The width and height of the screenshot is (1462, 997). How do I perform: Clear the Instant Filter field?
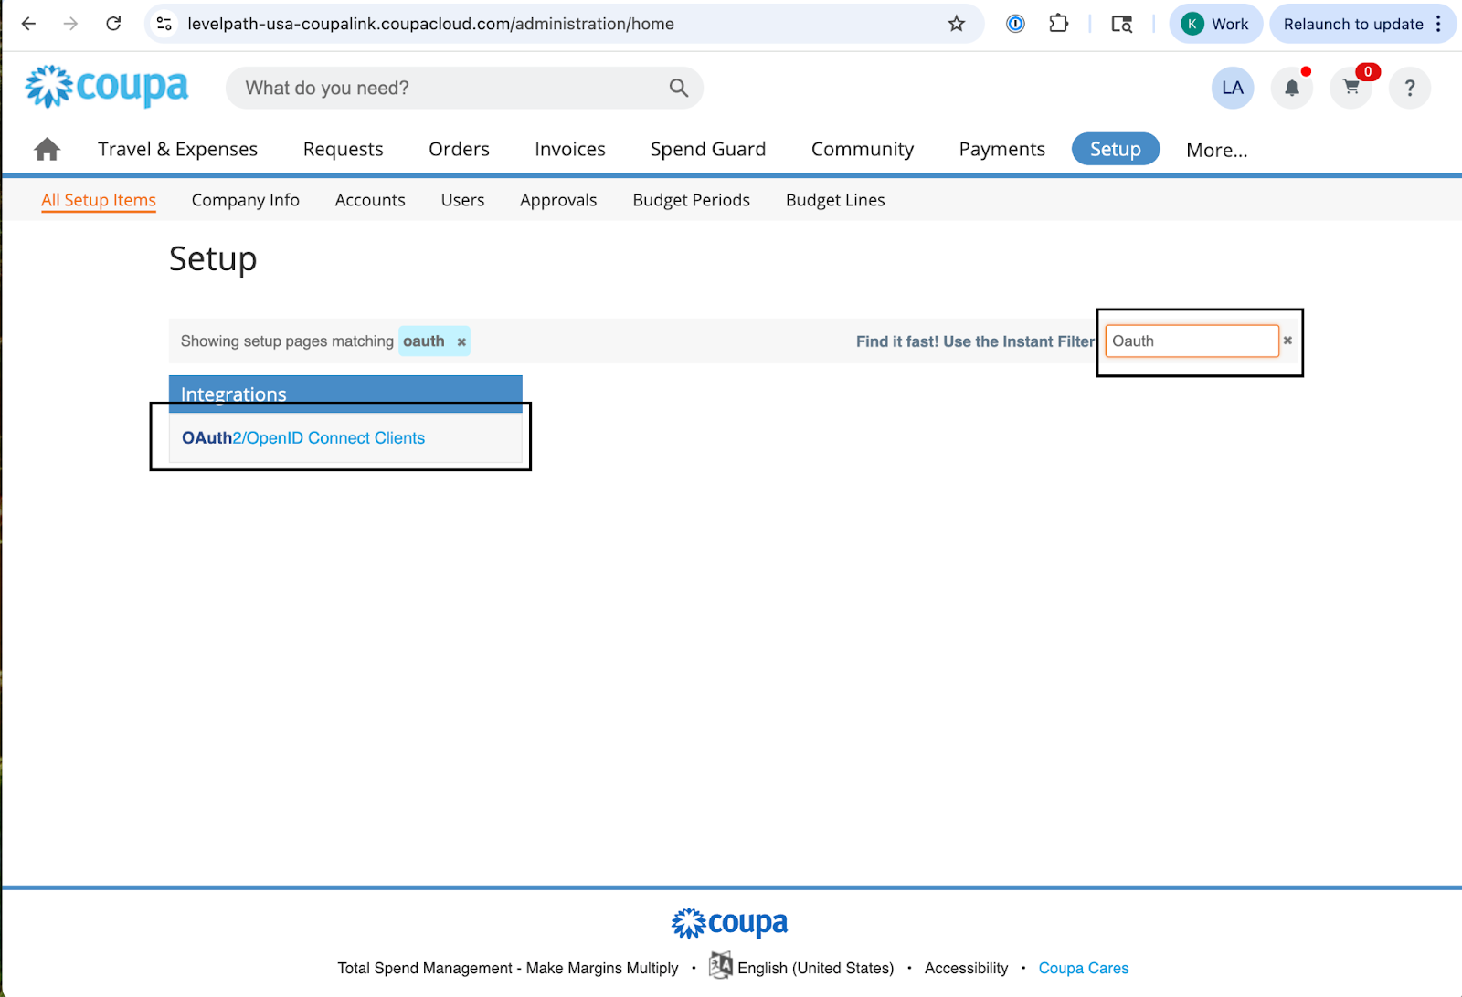click(1287, 341)
